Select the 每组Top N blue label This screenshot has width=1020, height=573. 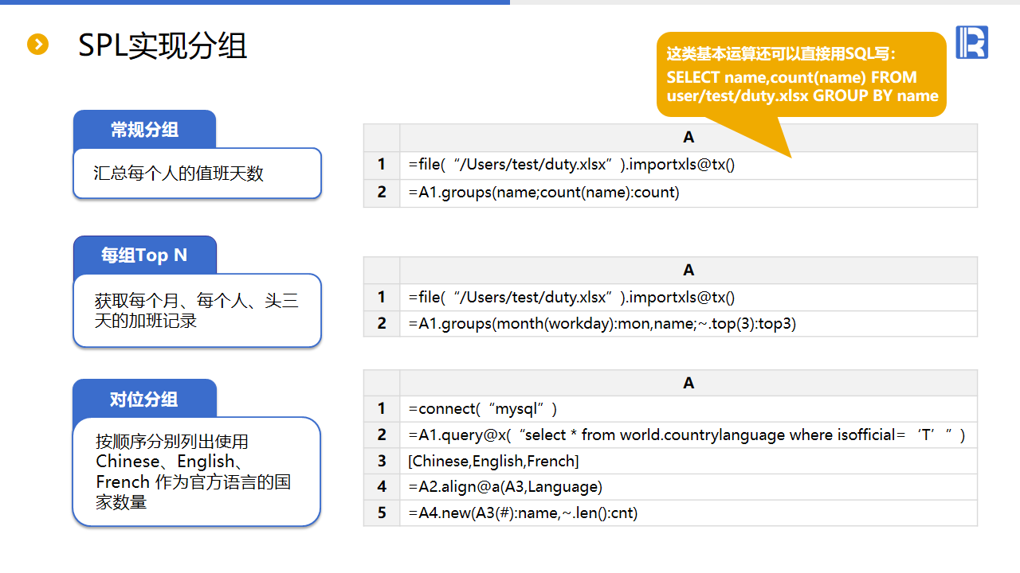(144, 255)
